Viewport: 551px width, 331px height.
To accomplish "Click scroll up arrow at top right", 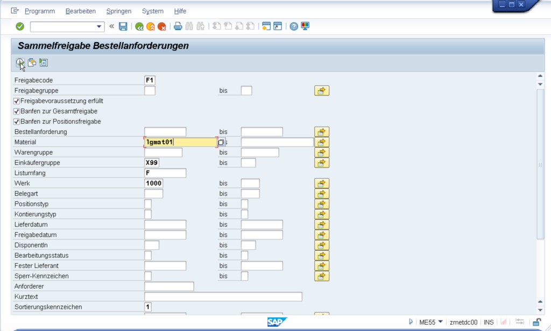I will click(x=540, y=76).
